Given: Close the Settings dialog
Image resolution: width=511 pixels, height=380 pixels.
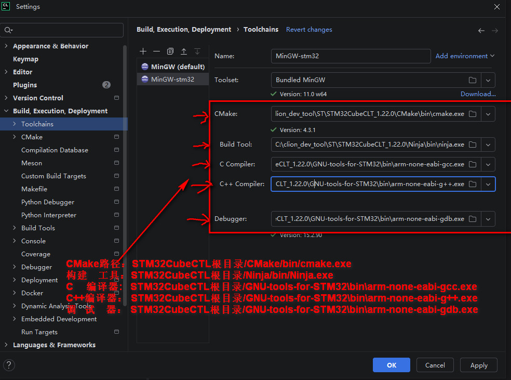Looking at the screenshot, I should click(x=496, y=7).
